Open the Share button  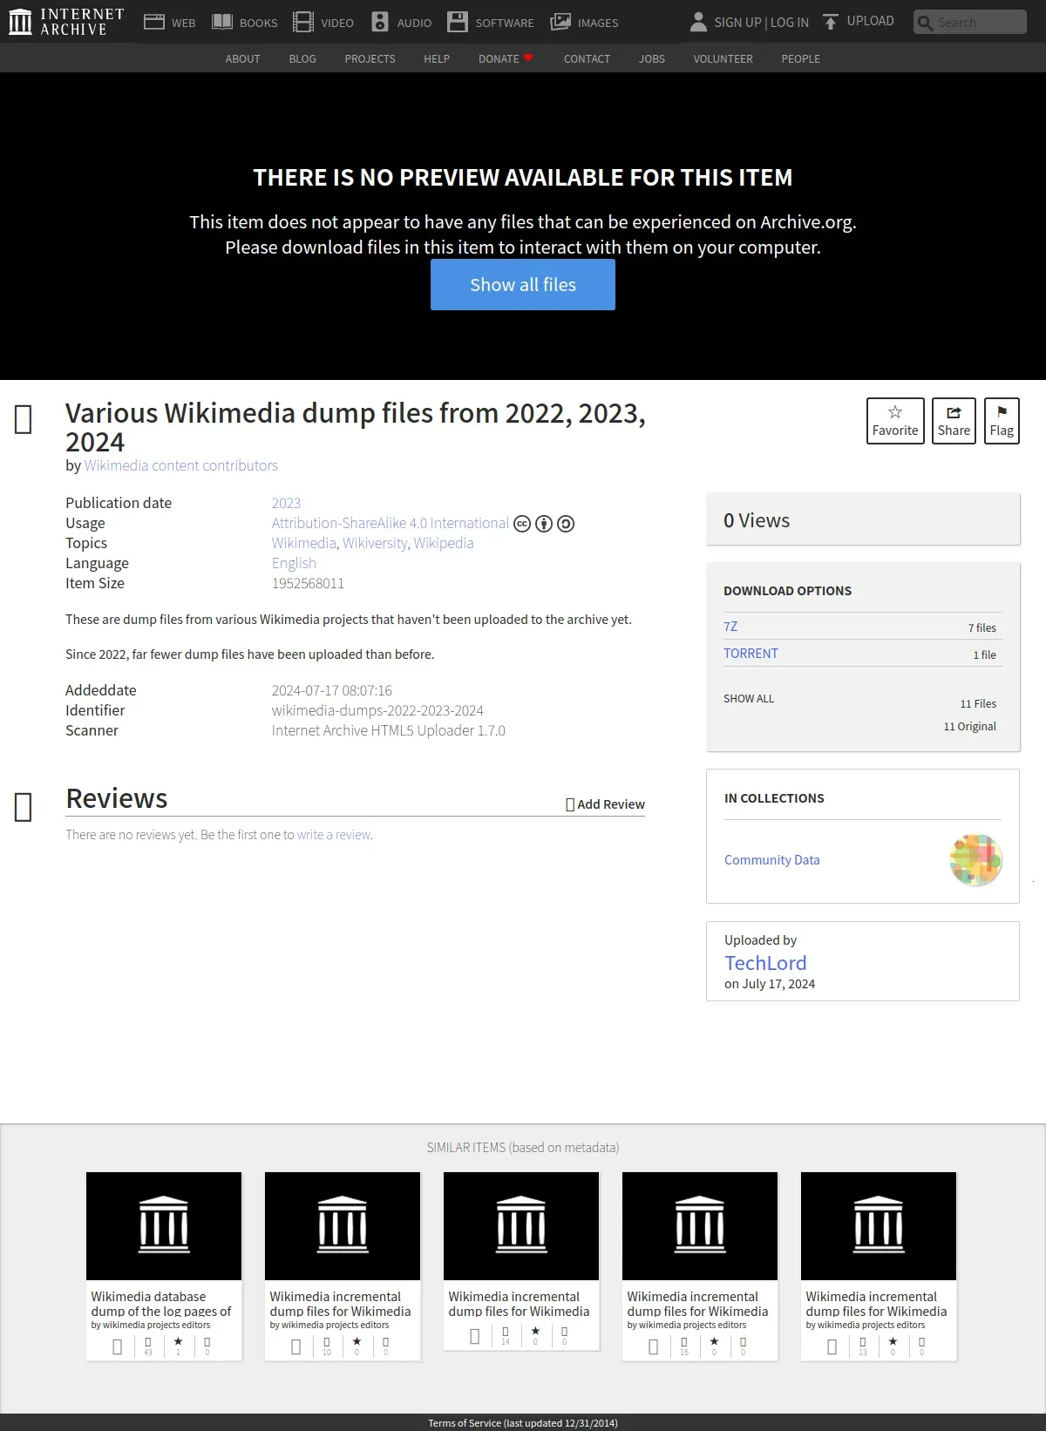point(954,421)
